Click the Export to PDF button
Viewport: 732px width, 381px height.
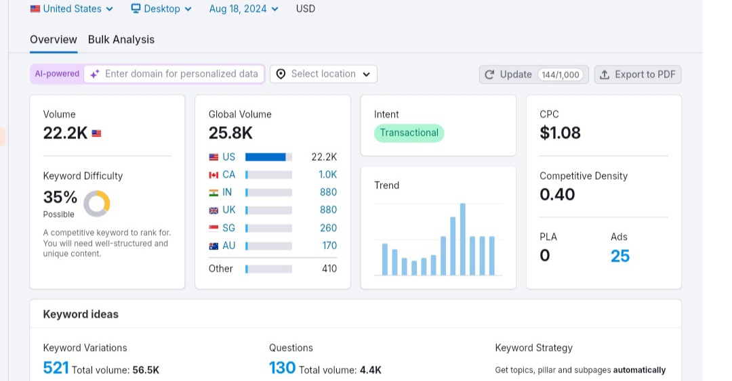click(638, 74)
